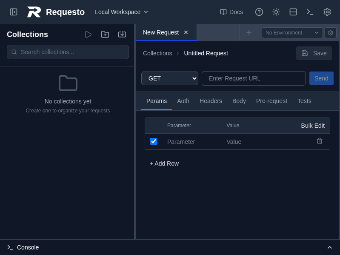Switch to the Headers tab
Image resolution: width=340 pixels, height=255 pixels.
[x=211, y=101]
